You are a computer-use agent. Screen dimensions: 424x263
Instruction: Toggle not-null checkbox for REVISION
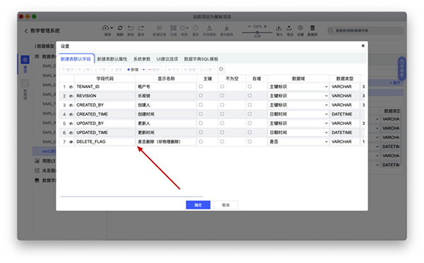222,96
